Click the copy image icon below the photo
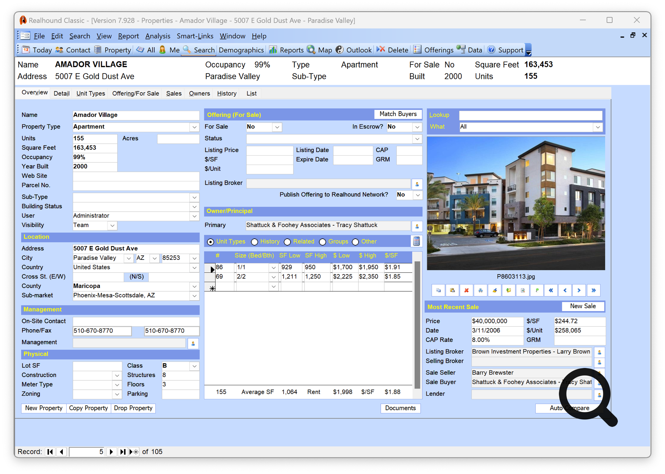The height and width of the screenshot is (474, 665). pyautogui.click(x=438, y=290)
